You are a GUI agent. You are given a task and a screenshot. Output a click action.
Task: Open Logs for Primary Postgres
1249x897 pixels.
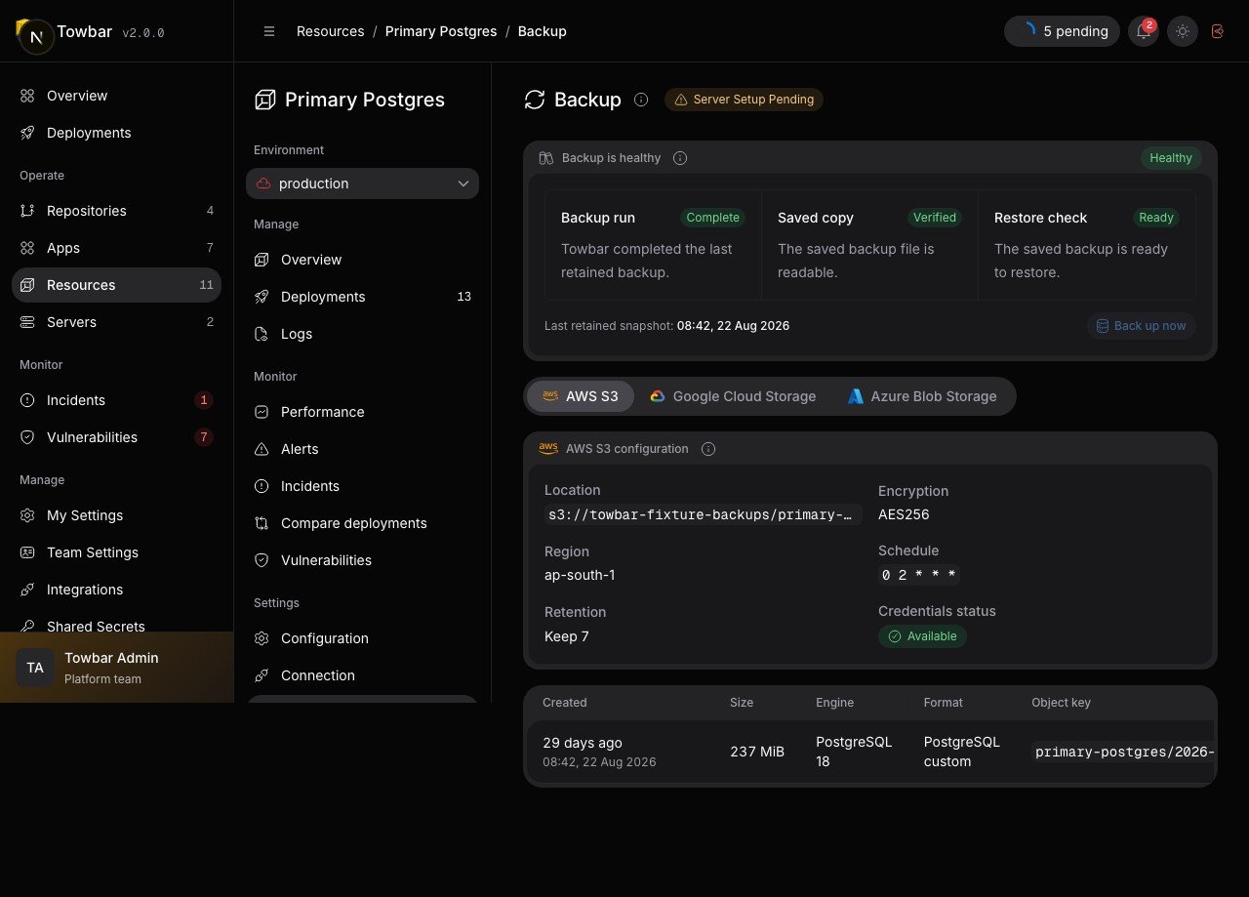point(362,334)
